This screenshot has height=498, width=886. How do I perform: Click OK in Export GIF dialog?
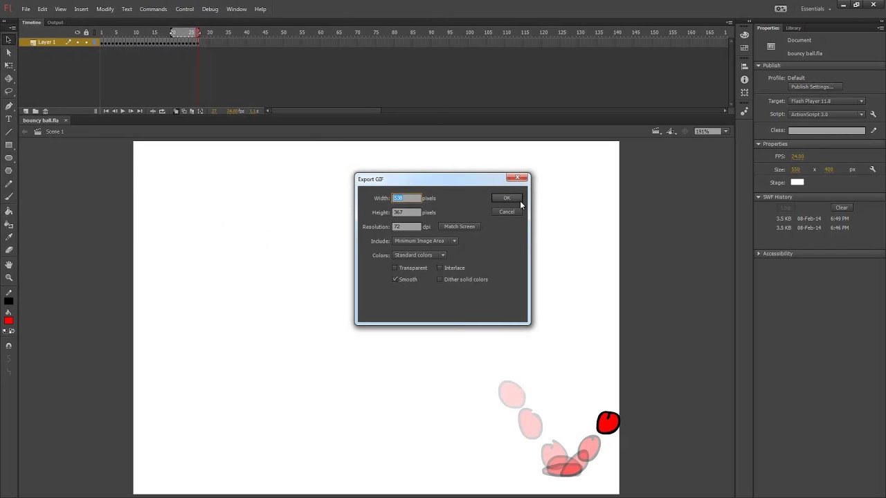coord(507,198)
